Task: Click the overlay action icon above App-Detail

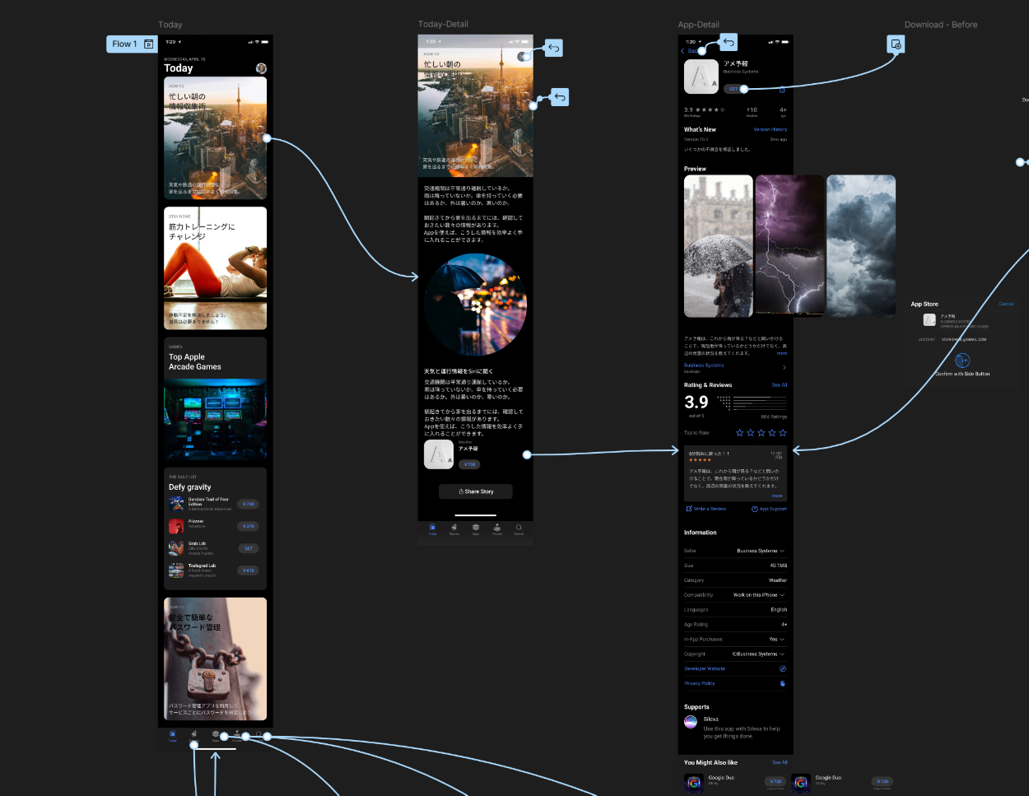Action: pyautogui.click(x=896, y=44)
